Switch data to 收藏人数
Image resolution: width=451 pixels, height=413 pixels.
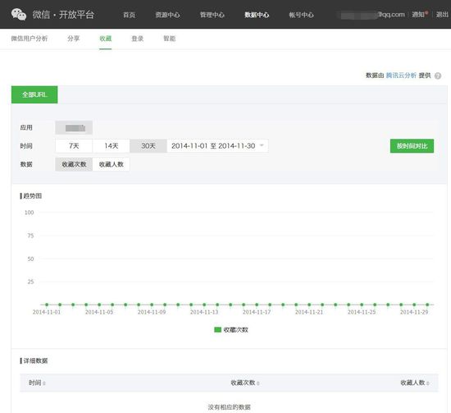[x=111, y=164]
